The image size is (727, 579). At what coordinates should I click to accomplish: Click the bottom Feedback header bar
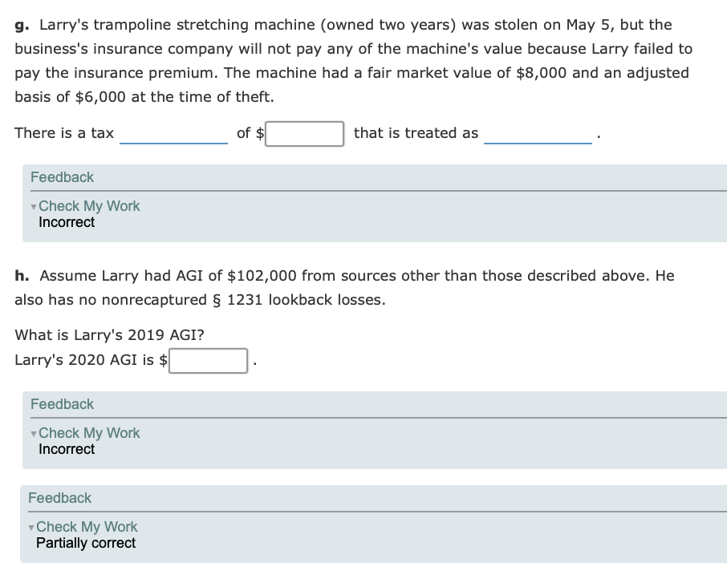click(61, 498)
